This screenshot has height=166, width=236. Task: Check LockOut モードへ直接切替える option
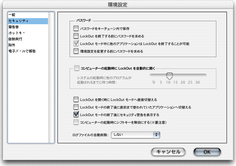pyautogui.click(x=76, y=99)
